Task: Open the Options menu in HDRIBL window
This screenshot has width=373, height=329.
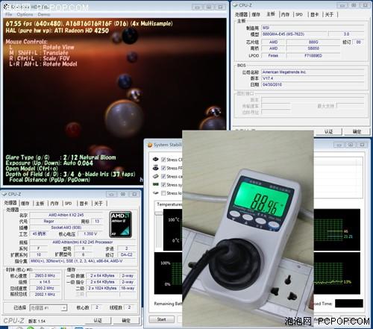Action: [x=25, y=14]
